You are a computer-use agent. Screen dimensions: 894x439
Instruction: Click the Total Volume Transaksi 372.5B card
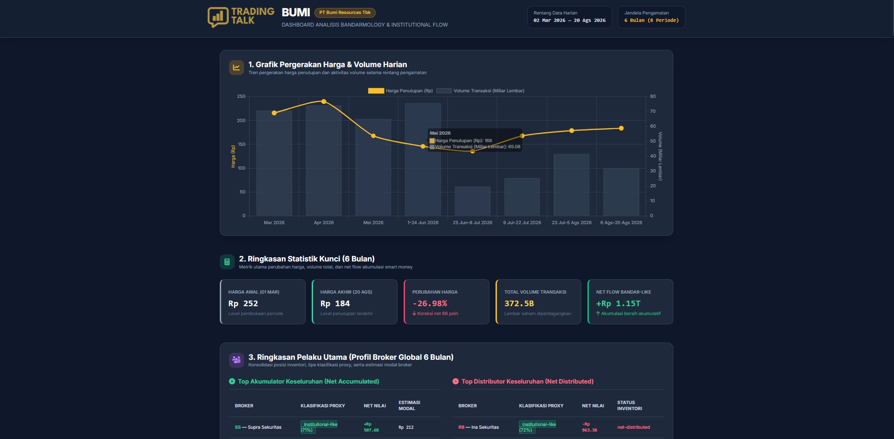pos(538,302)
